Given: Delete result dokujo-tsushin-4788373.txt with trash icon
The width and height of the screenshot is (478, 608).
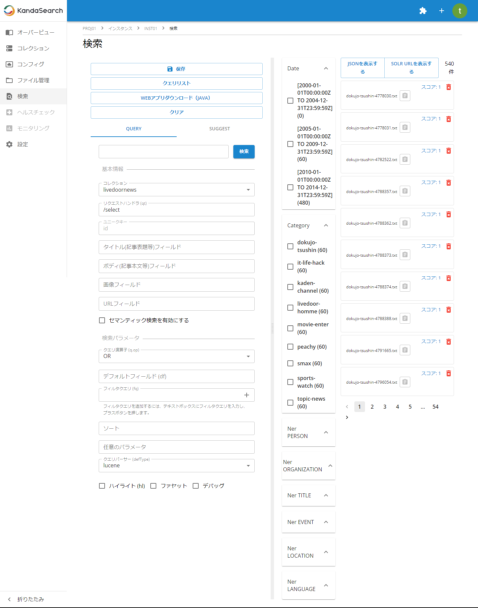Looking at the screenshot, I should point(449,246).
